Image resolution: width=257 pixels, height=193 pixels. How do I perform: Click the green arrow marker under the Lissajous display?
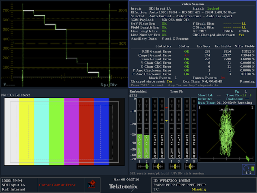click(247, 158)
